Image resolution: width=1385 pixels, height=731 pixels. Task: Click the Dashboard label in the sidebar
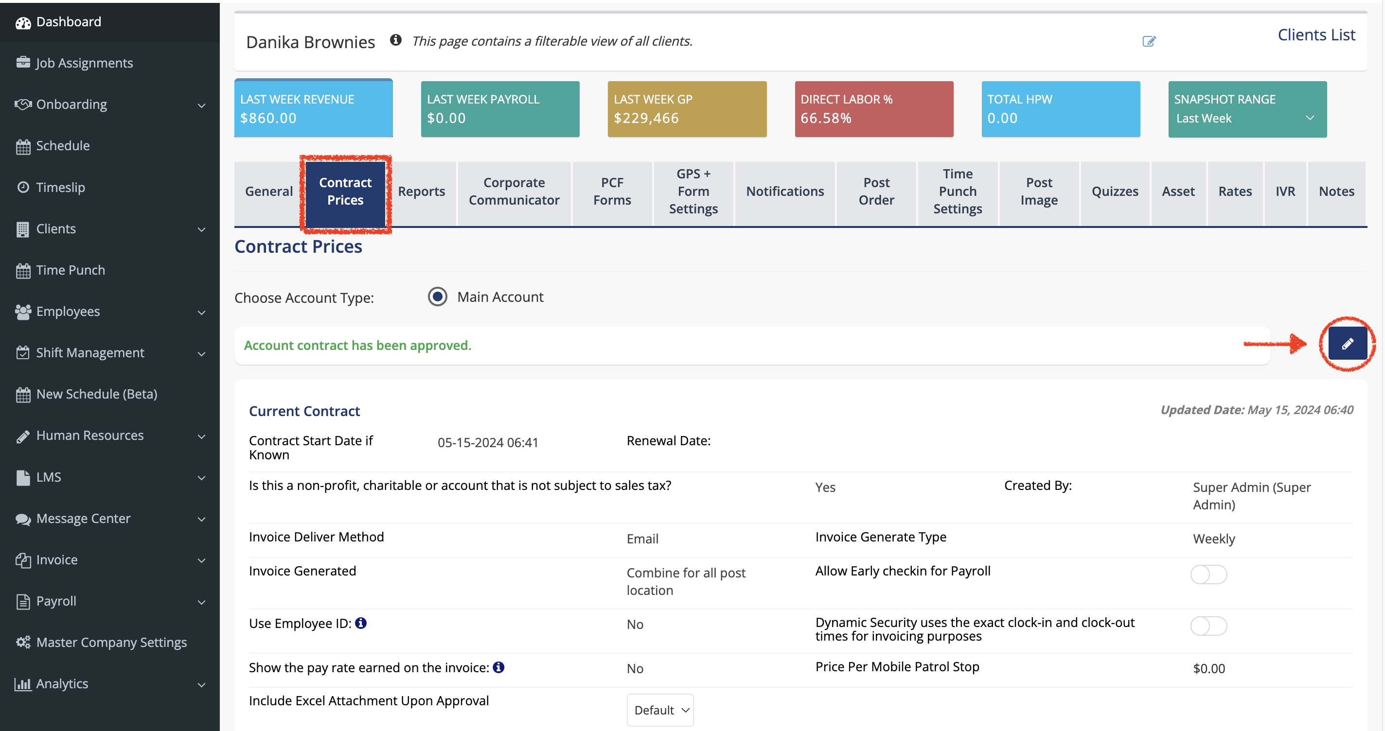[x=69, y=22]
